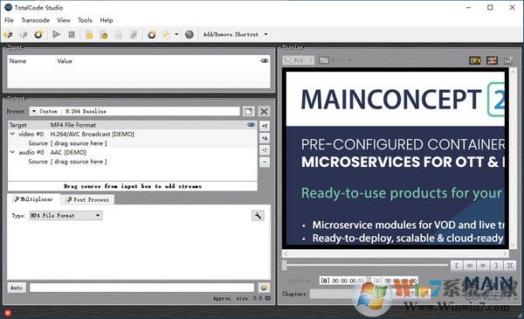Switch to the Post Process tab
Screen dimensions: 524x319
pos(87,199)
